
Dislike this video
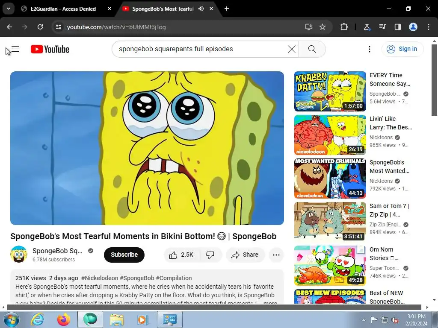210,255
